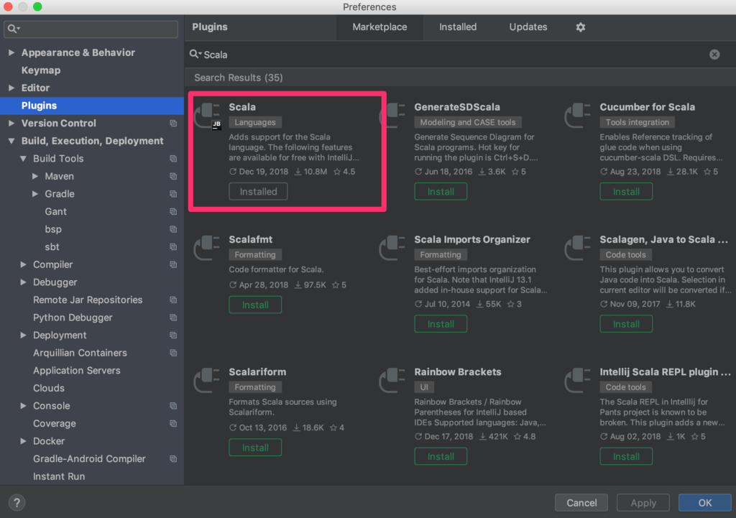The image size is (736, 518).
Task: Expand the Console node
Action: coord(23,406)
